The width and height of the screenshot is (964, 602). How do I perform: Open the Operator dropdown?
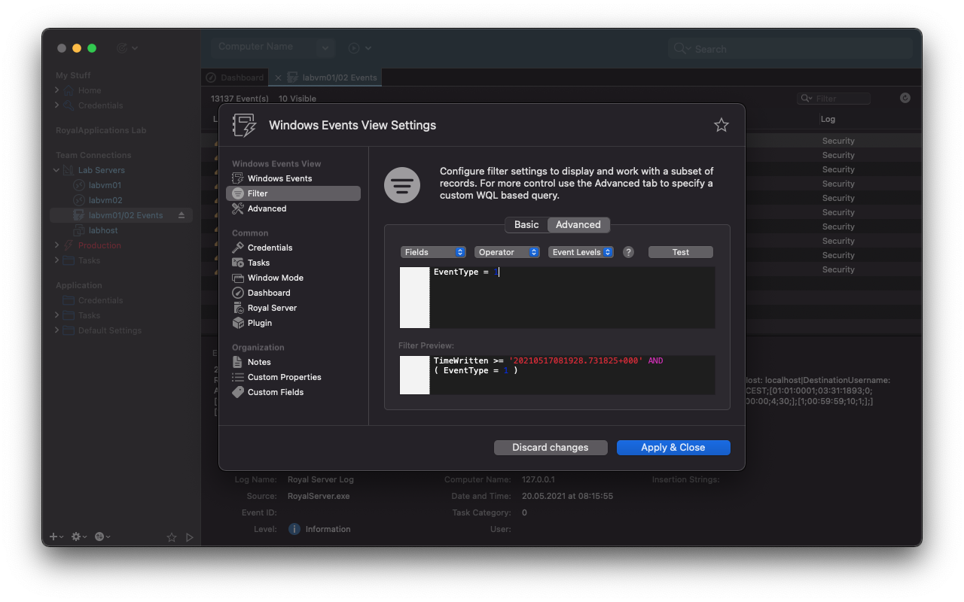tap(507, 251)
